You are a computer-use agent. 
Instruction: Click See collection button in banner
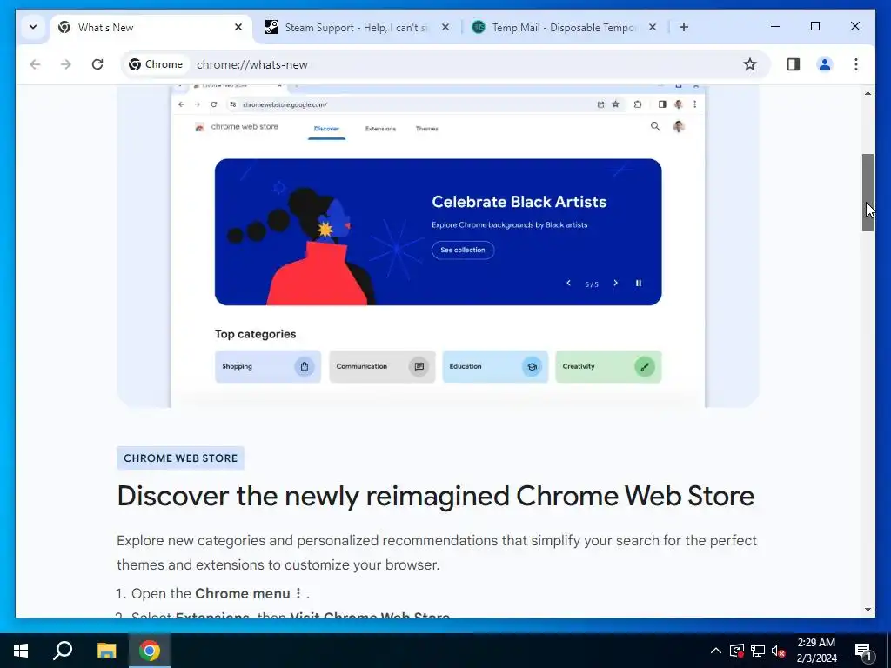pos(463,250)
